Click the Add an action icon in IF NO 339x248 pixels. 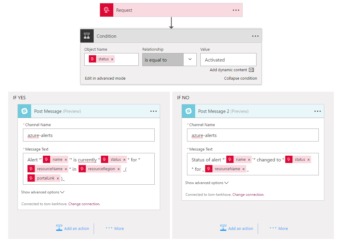pos(223,228)
